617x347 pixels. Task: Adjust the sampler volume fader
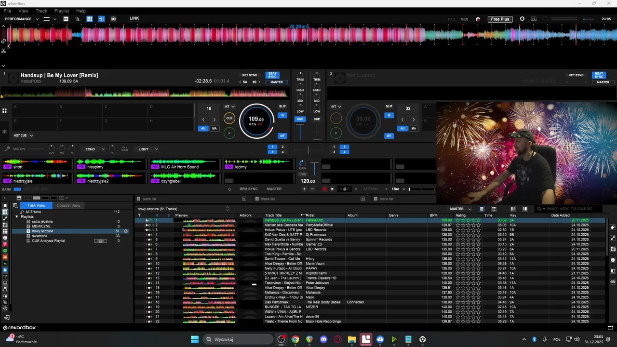coord(314,169)
